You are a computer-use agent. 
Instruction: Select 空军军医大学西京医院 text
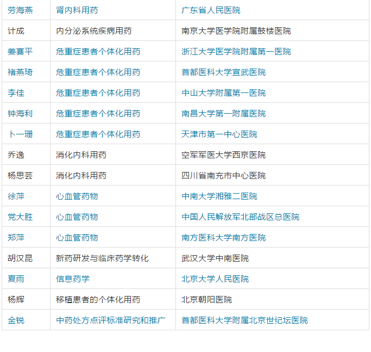(224, 155)
